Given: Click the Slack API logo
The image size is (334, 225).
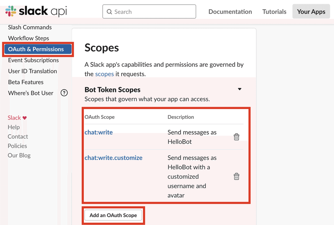Looking at the screenshot, I should click(x=36, y=11).
